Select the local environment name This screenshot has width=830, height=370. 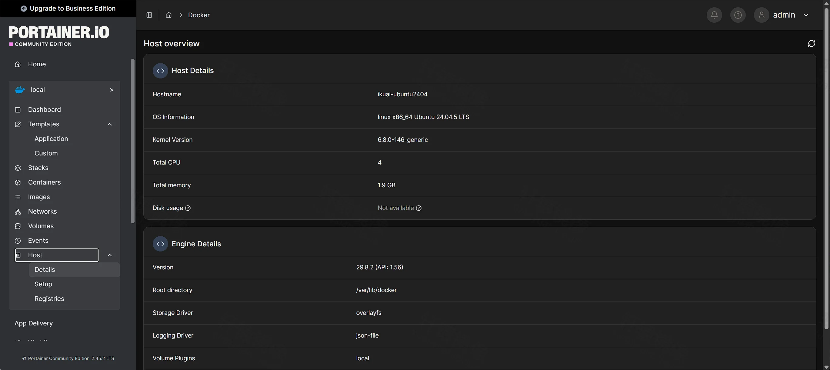(38, 90)
